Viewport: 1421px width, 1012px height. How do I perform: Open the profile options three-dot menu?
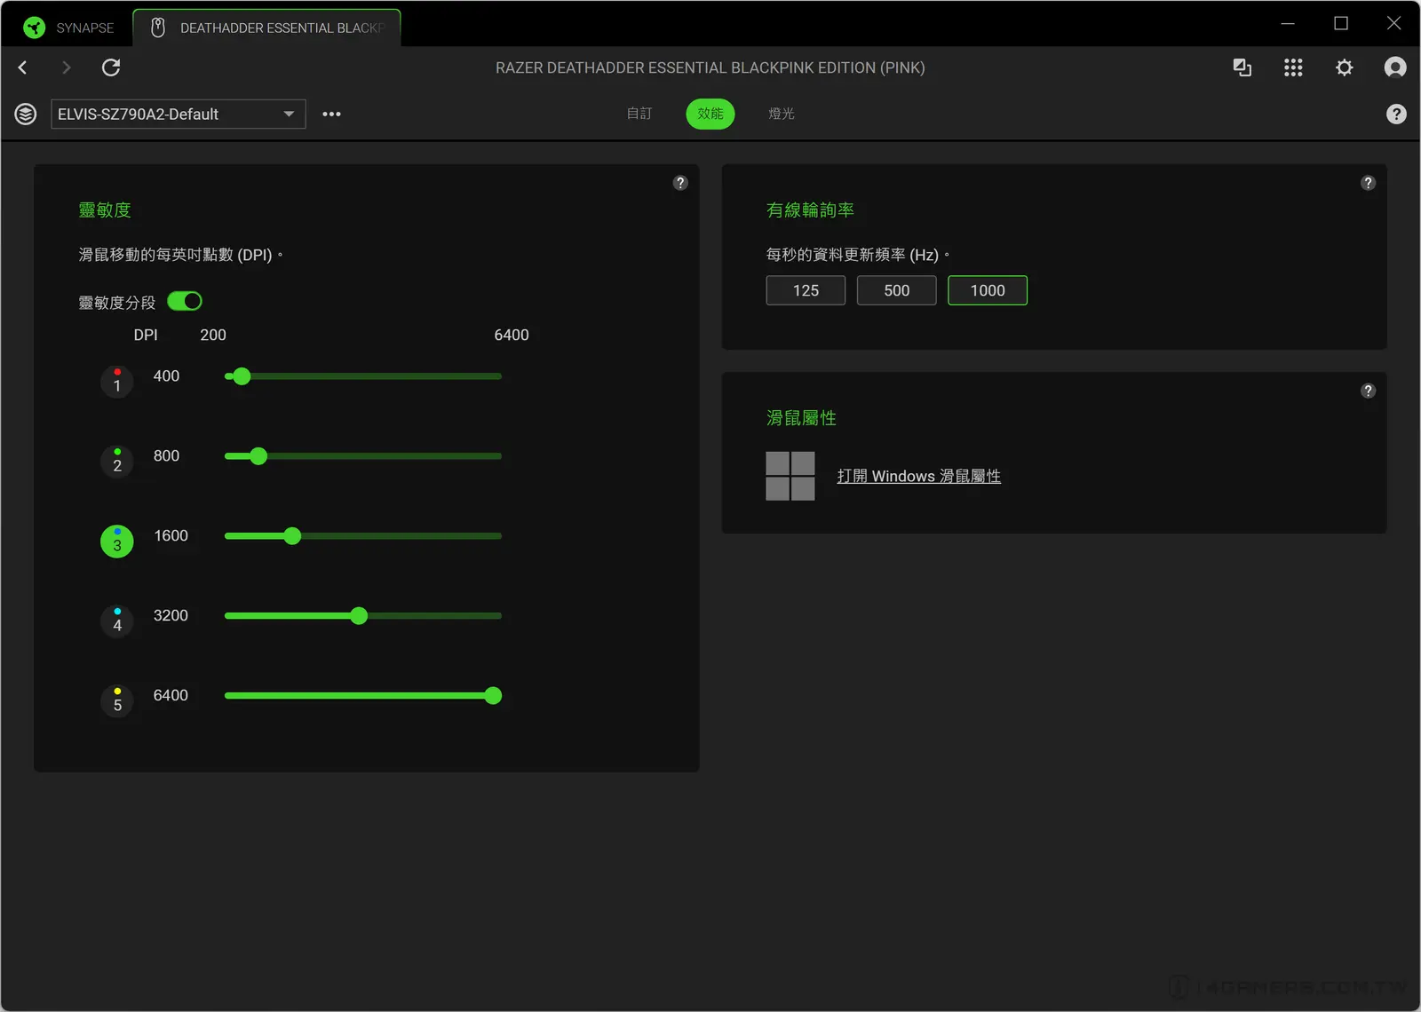331,114
